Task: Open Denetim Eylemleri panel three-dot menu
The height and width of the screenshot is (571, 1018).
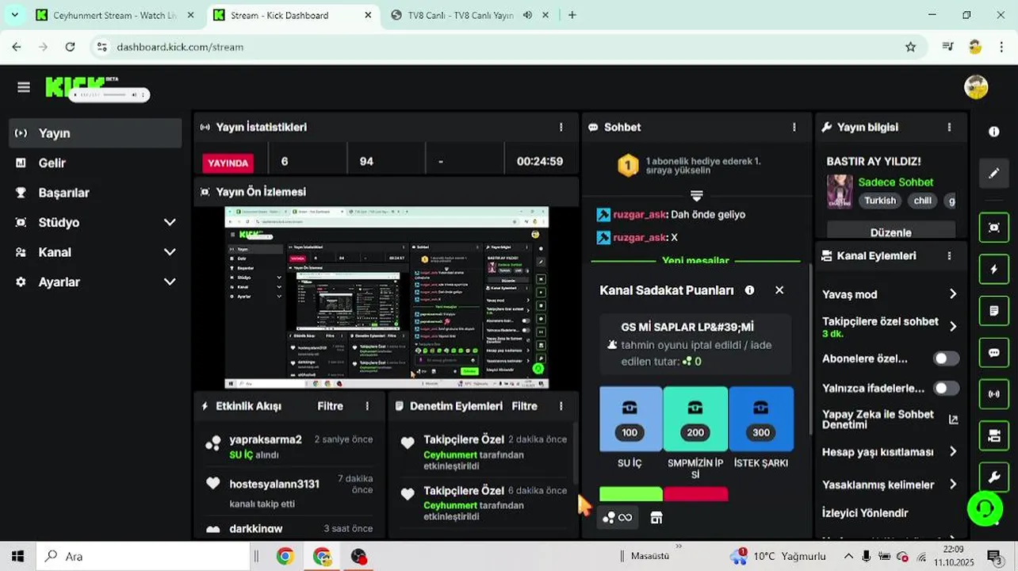Action: [561, 406]
